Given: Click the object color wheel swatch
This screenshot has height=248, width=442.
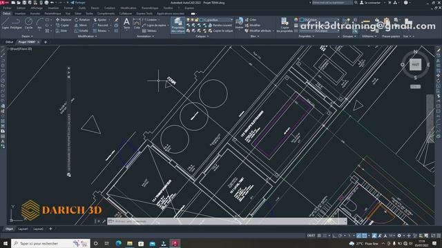Looking at the screenshot, I should tap(296, 20).
